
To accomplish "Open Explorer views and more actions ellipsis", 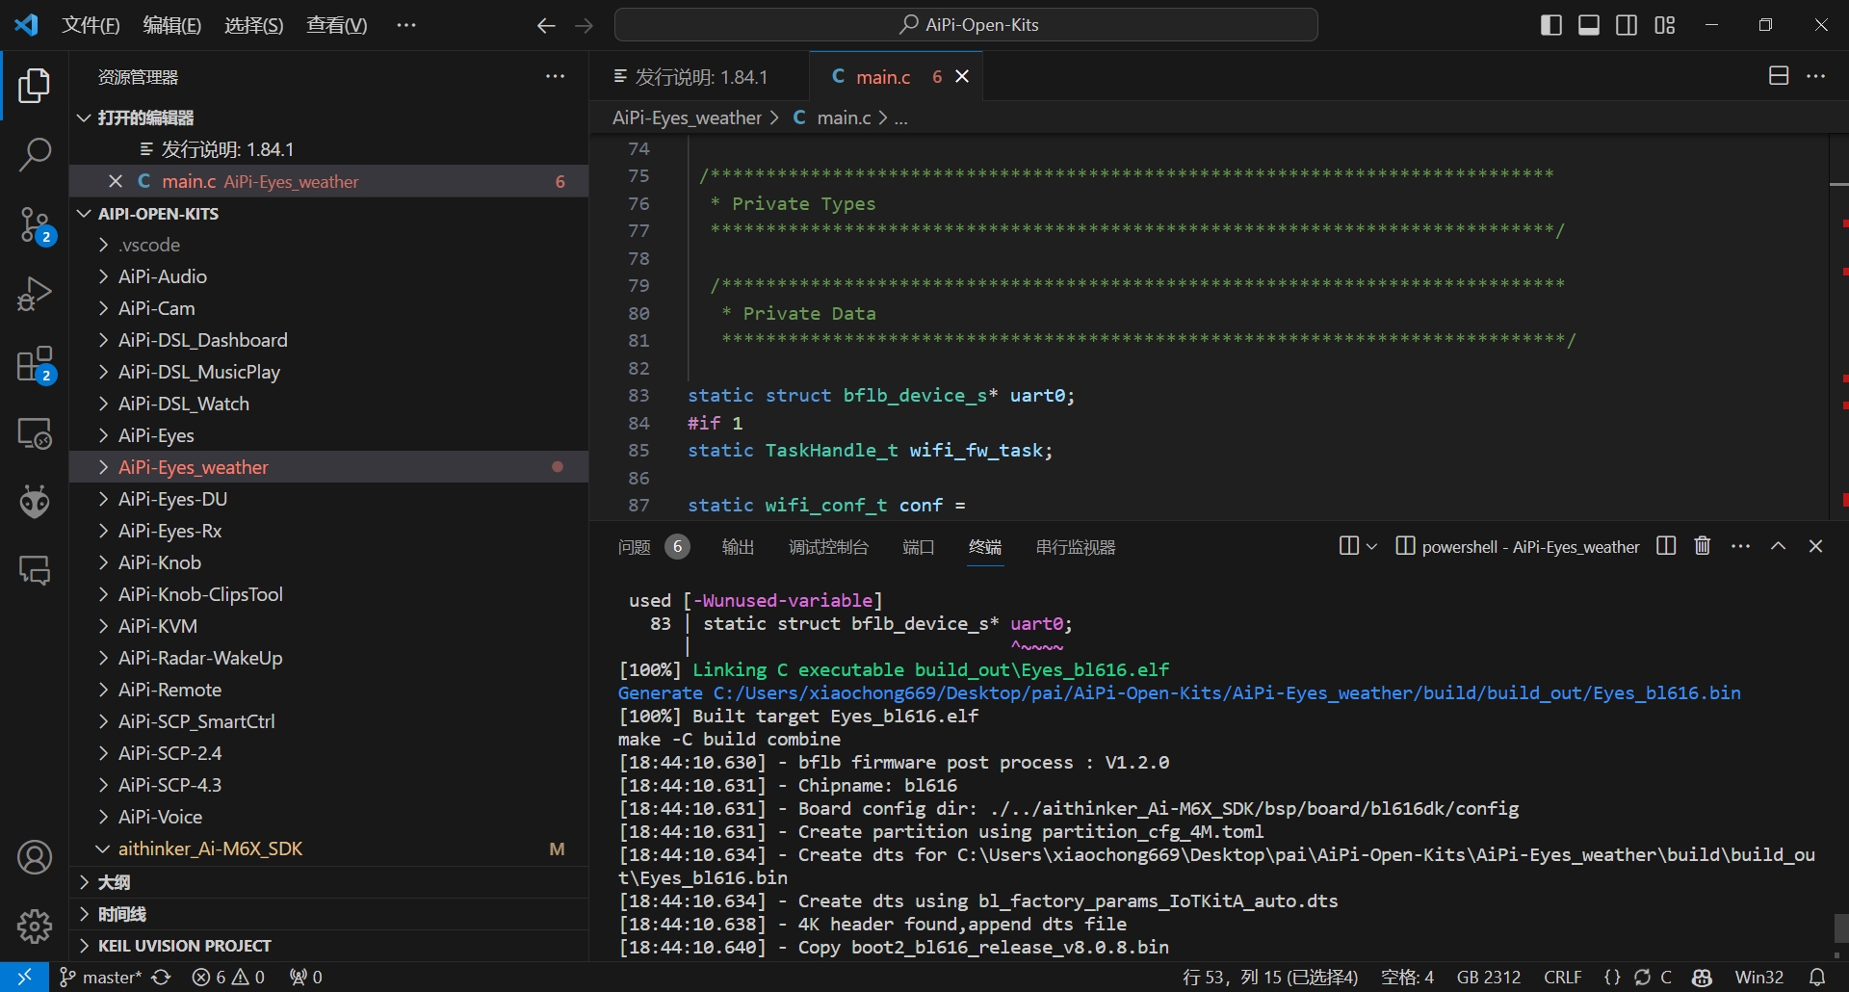I will (x=556, y=76).
